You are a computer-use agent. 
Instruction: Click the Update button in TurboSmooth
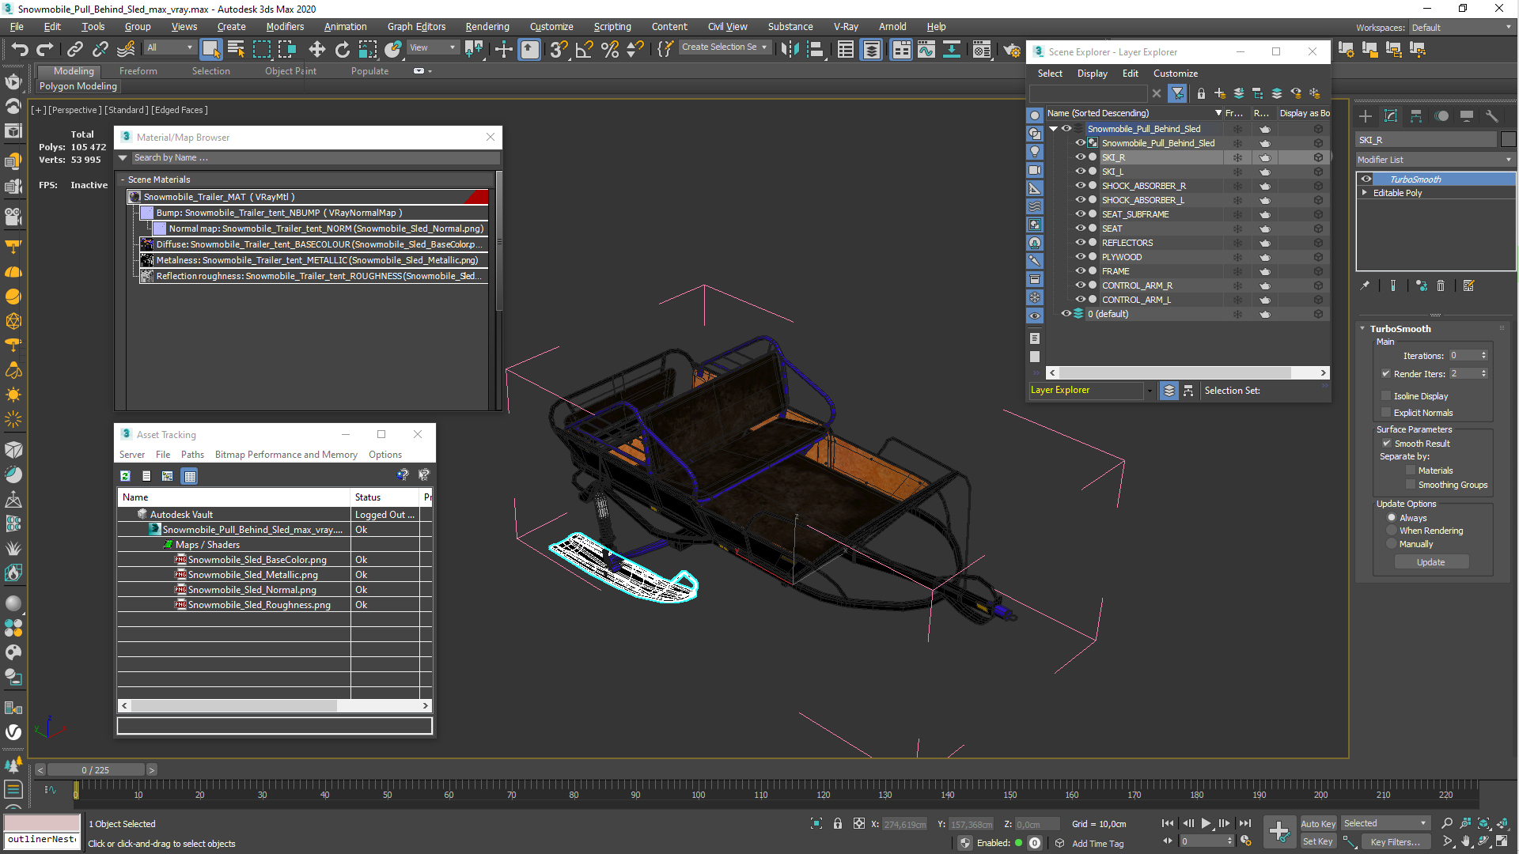point(1431,563)
